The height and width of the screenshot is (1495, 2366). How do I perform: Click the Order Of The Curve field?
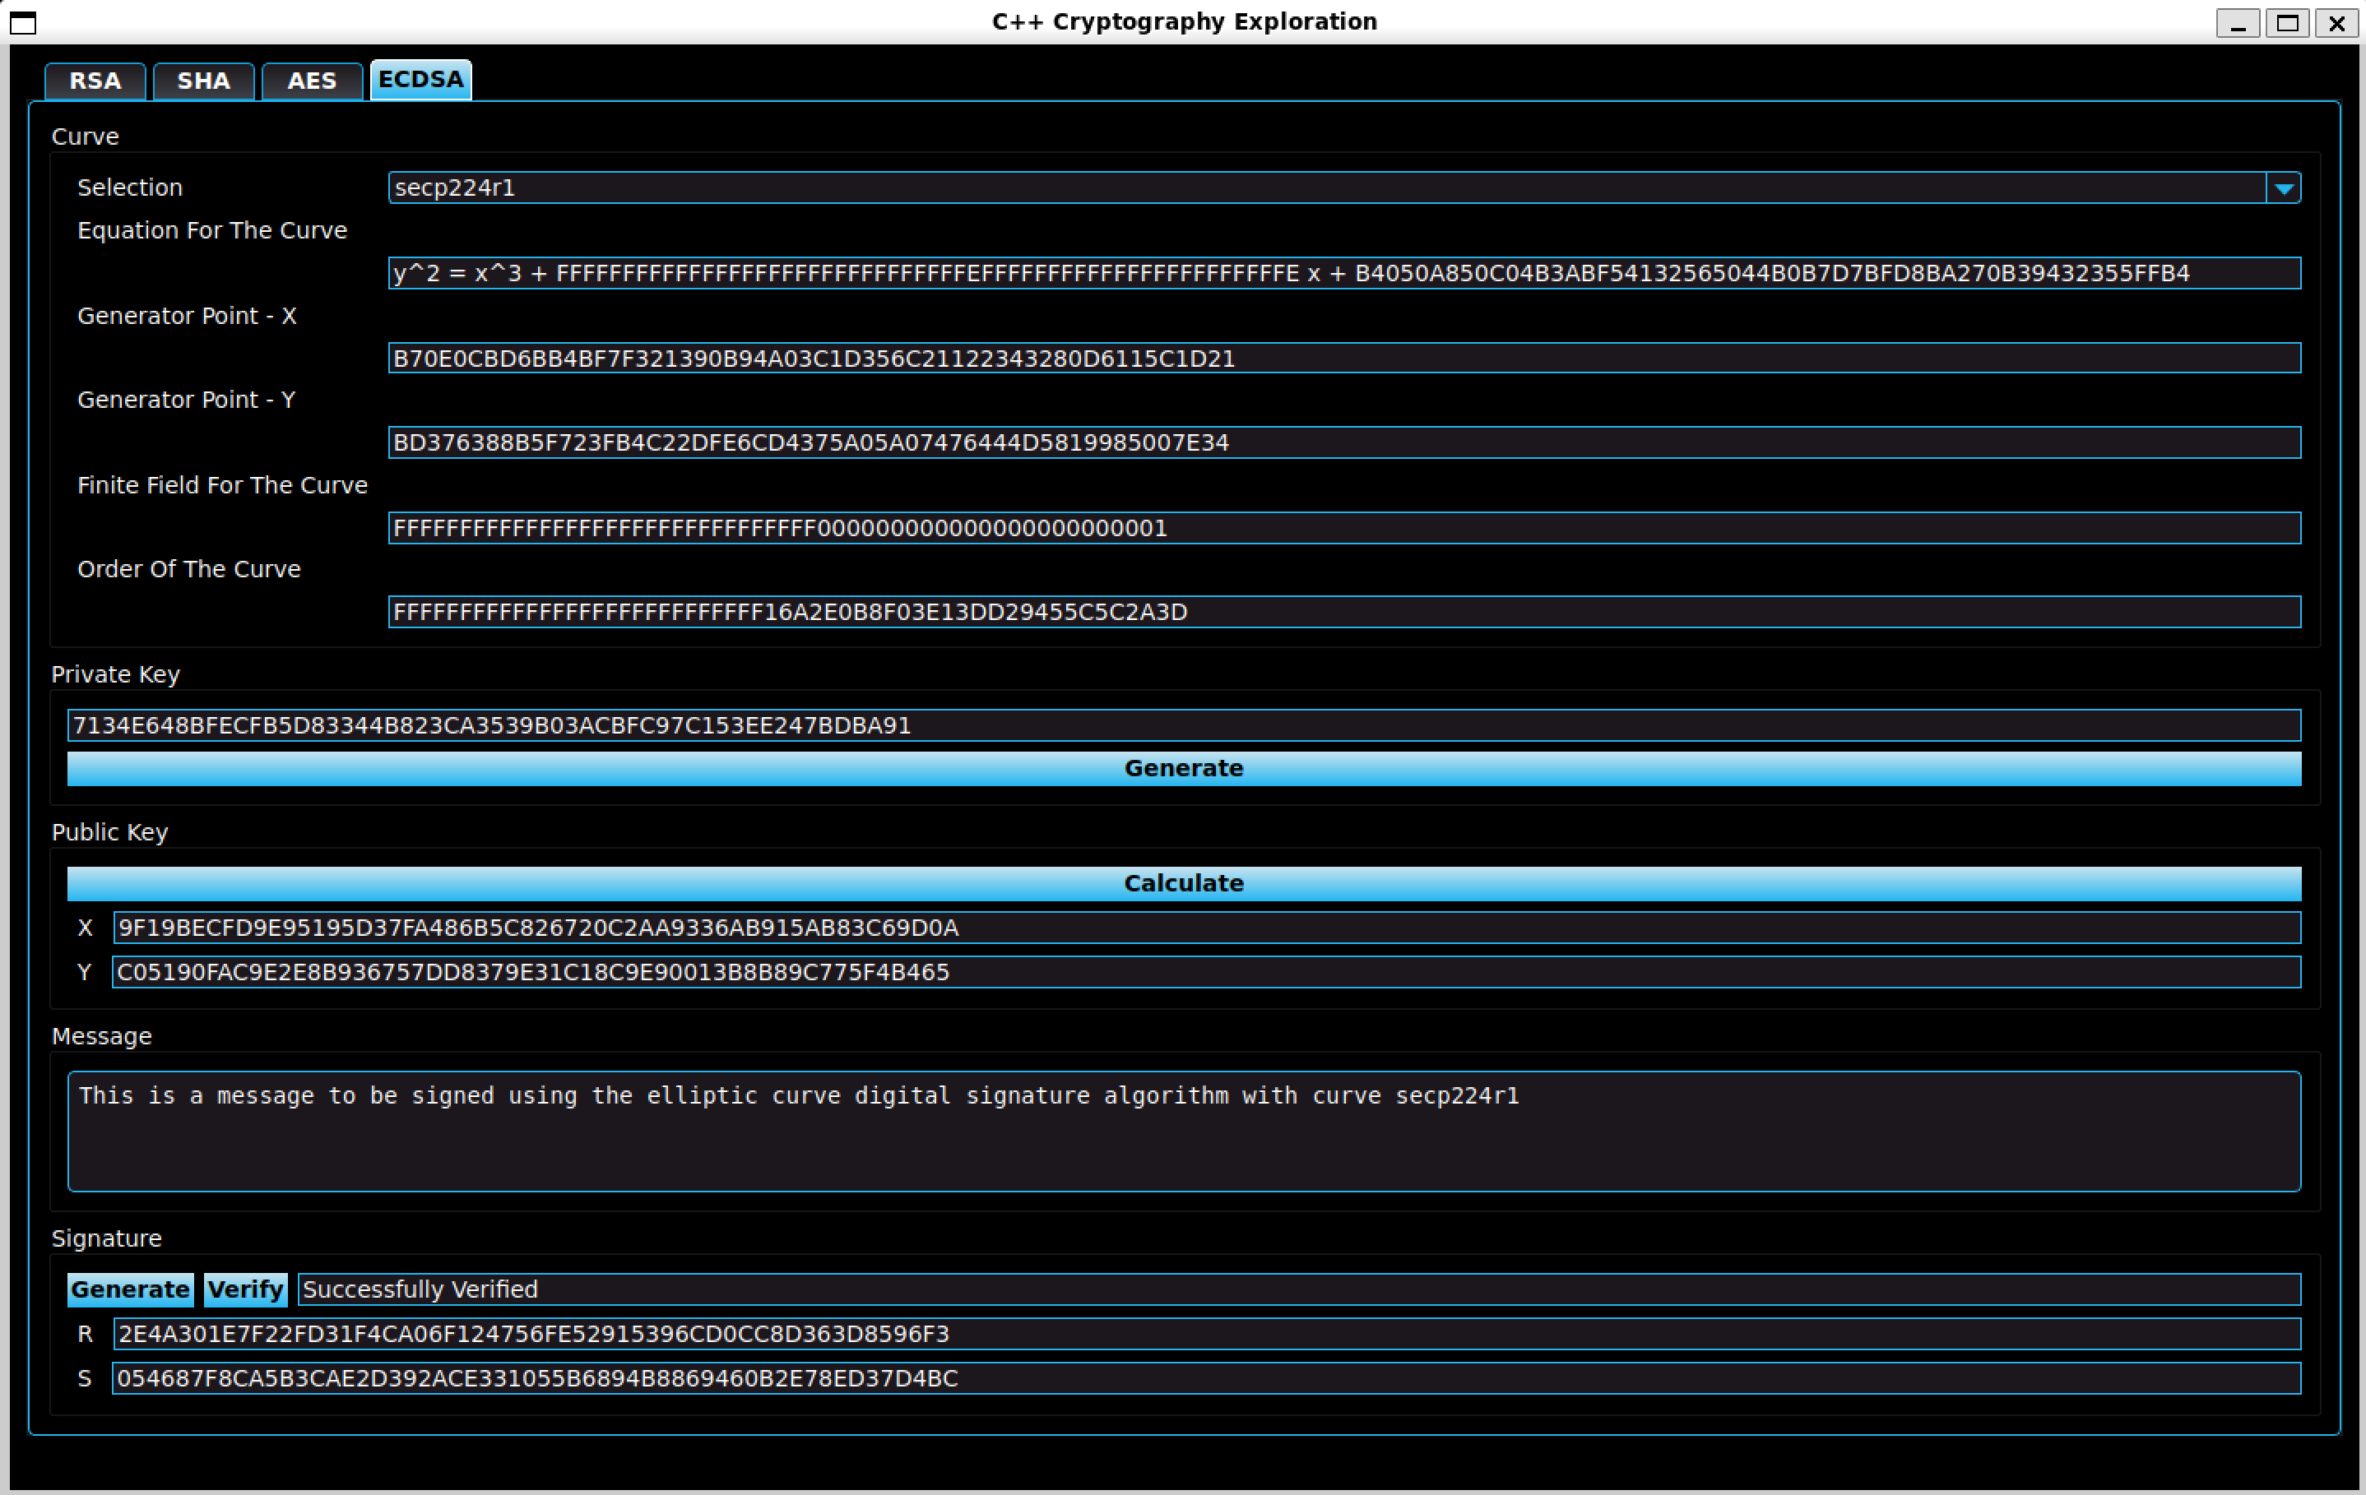click(1344, 611)
